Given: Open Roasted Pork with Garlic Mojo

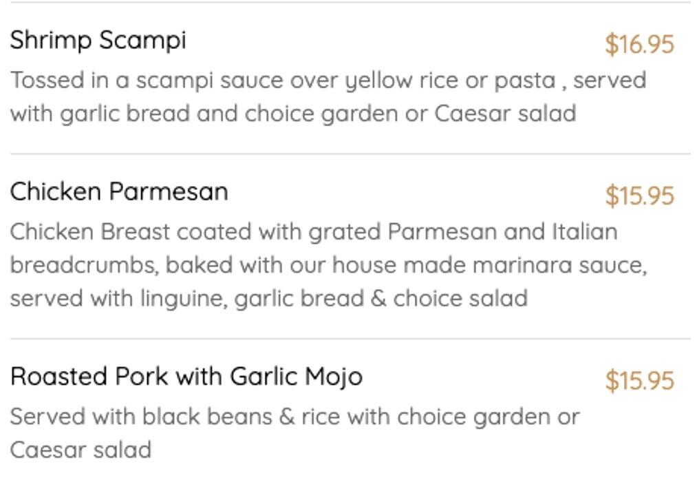Looking at the screenshot, I should pos(186,377).
